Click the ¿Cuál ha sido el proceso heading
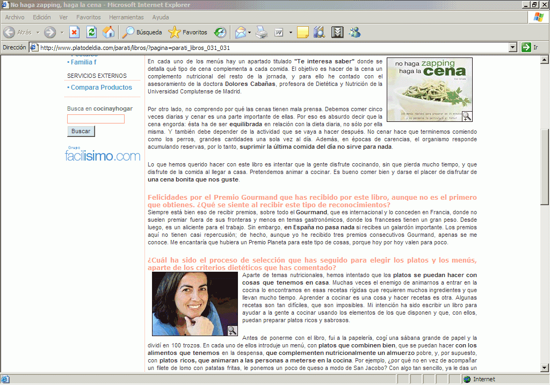This screenshot has width=550, height=385. [312, 264]
